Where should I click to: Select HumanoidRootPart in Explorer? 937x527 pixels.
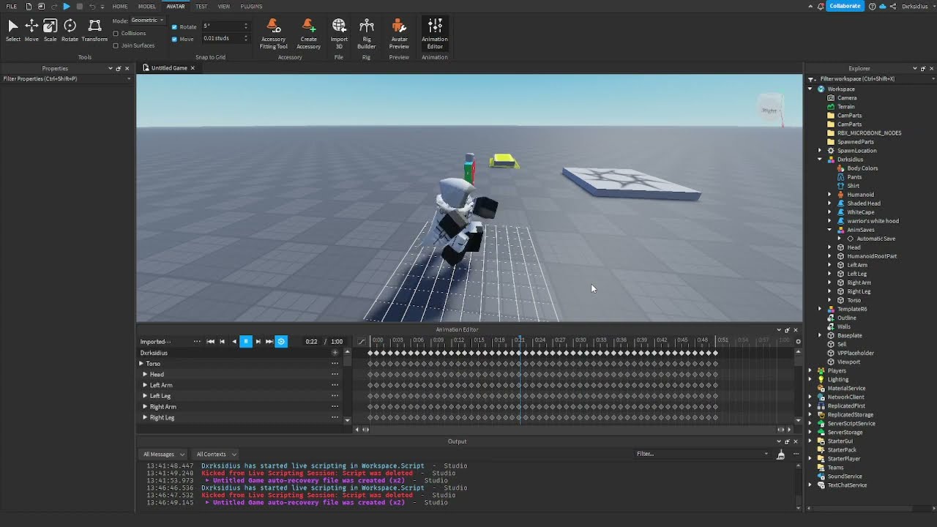(871, 256)
